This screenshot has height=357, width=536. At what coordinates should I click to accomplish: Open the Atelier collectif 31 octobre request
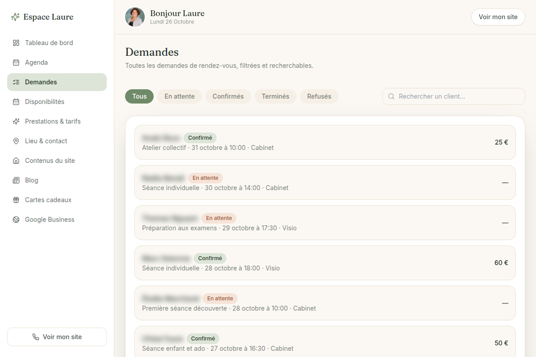[325, 142]
